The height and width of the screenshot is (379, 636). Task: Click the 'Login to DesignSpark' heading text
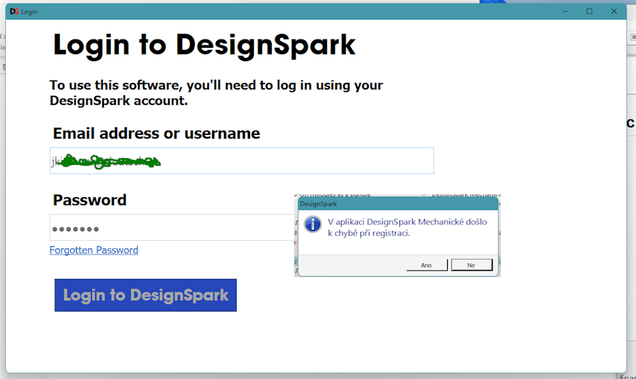[x=205, y=45]
